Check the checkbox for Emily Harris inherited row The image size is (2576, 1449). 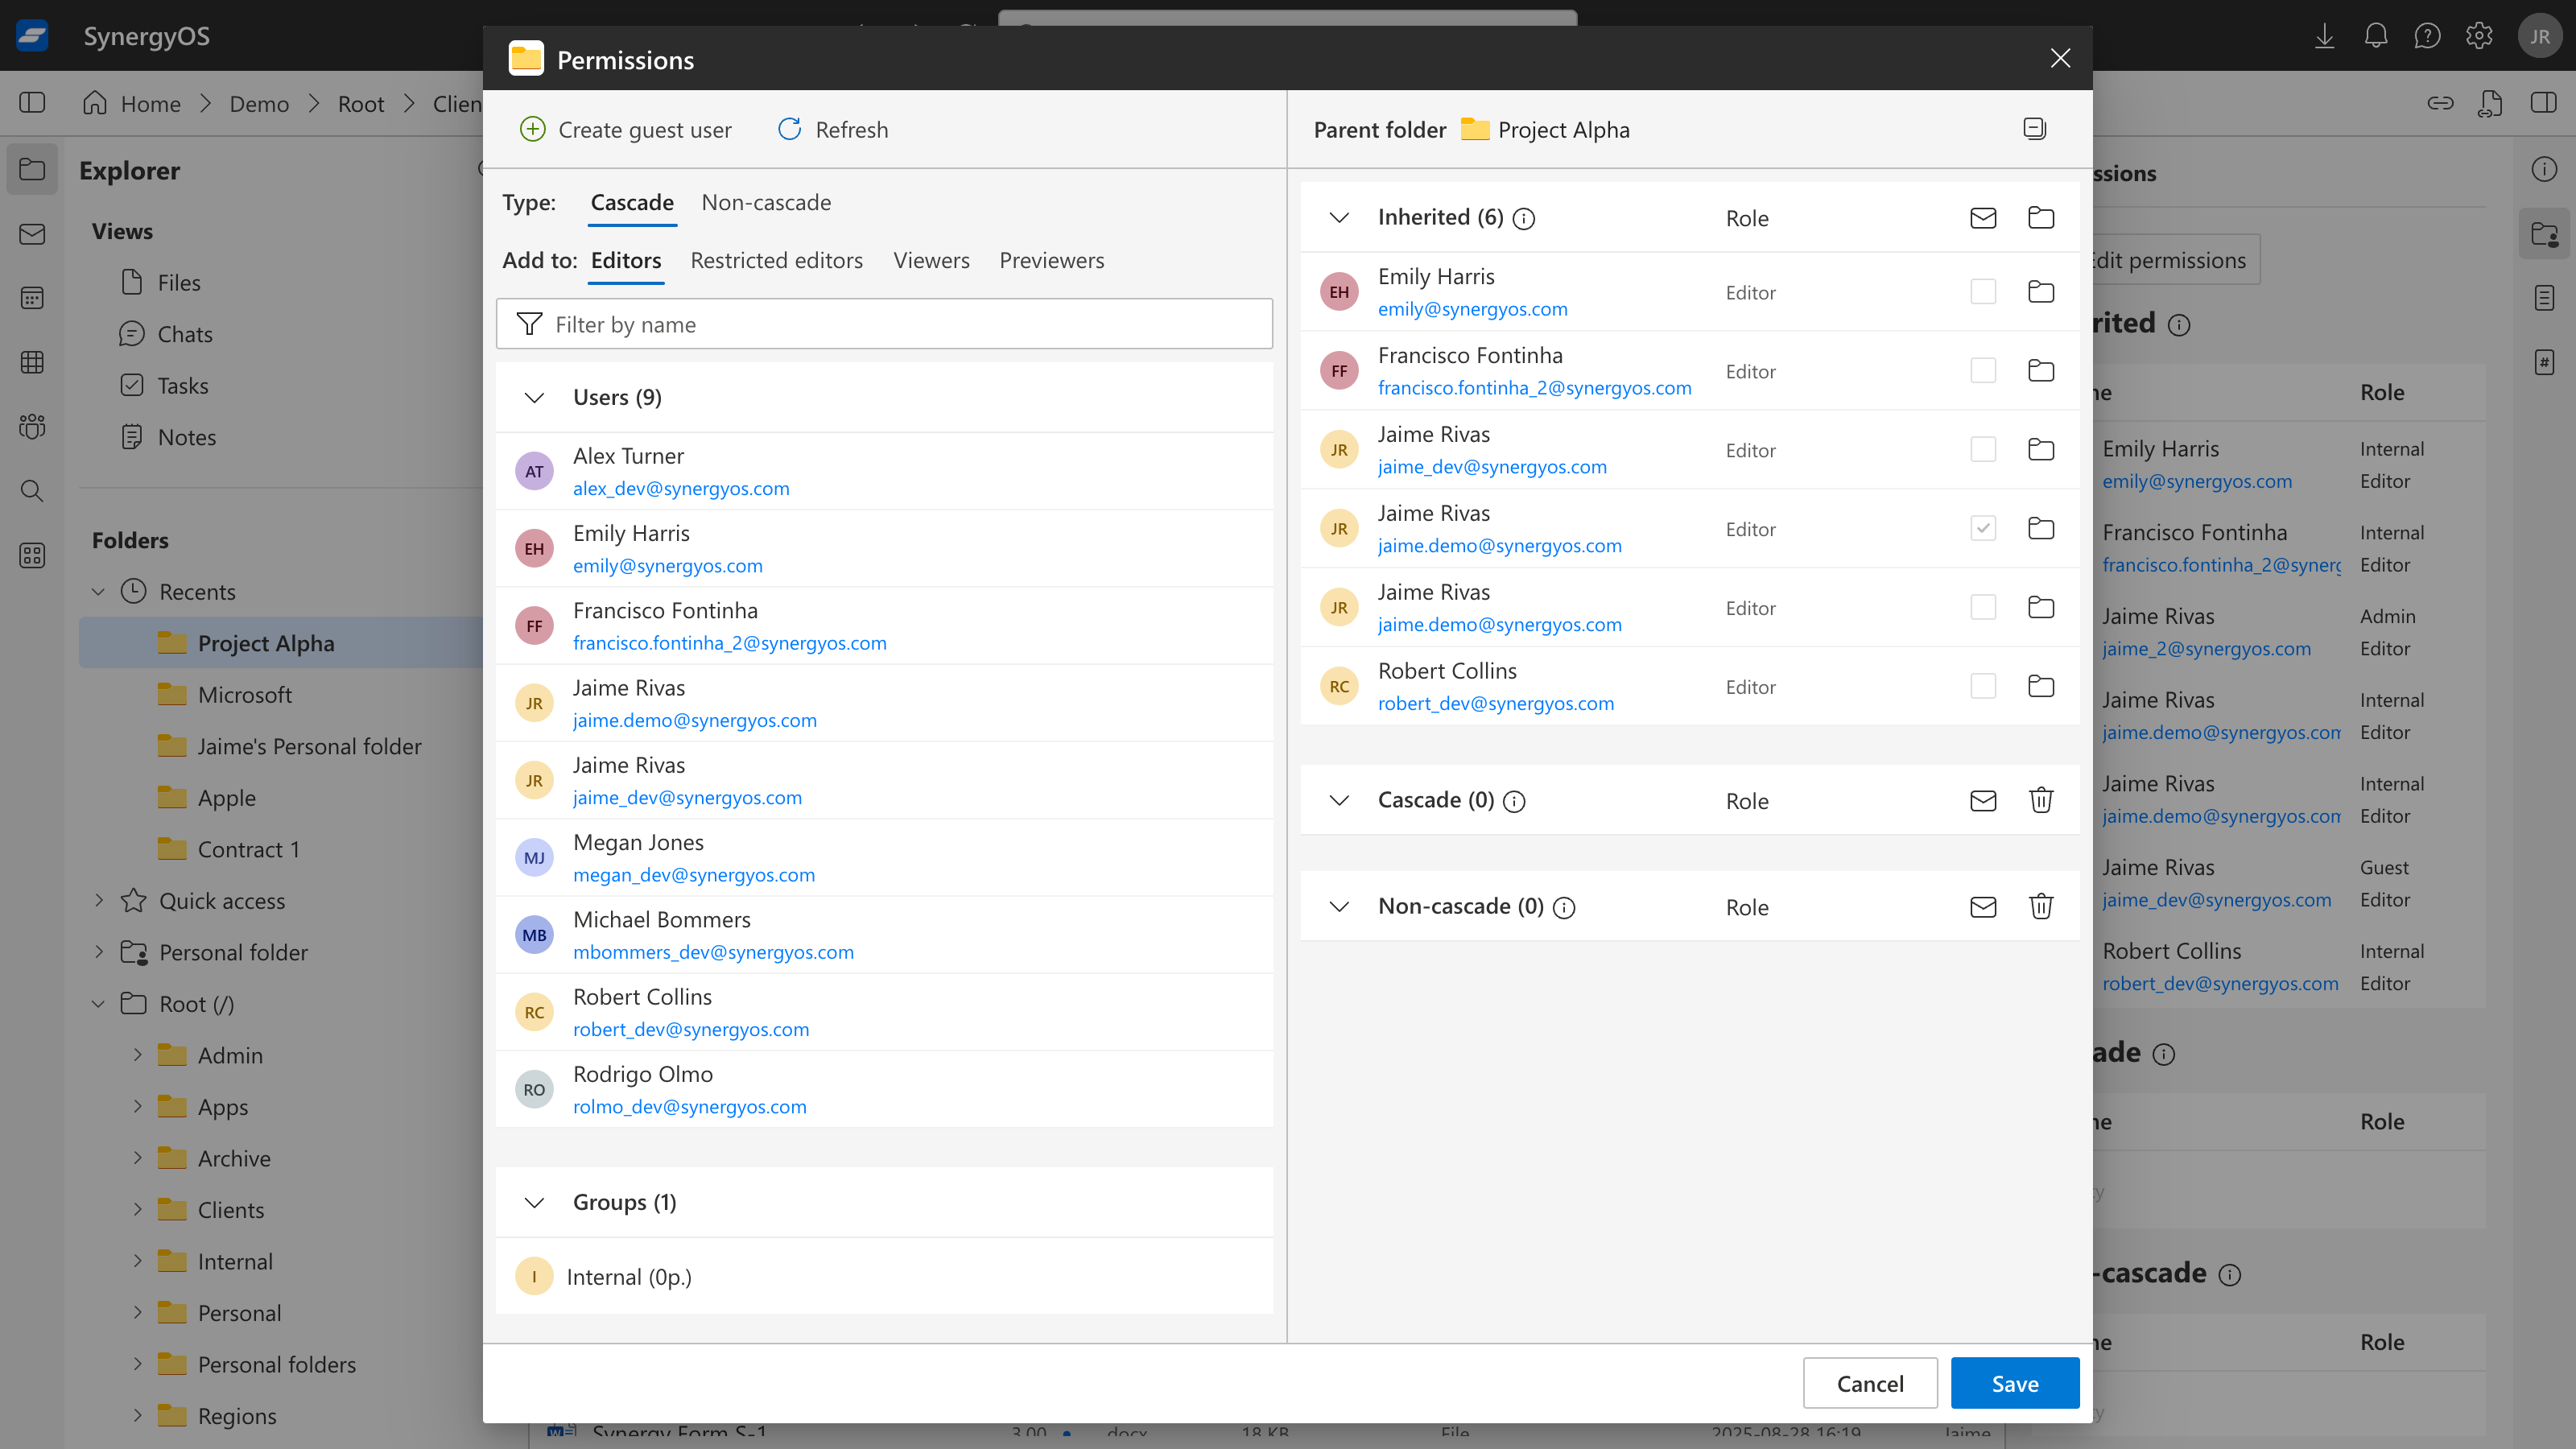coord(1983,291)
